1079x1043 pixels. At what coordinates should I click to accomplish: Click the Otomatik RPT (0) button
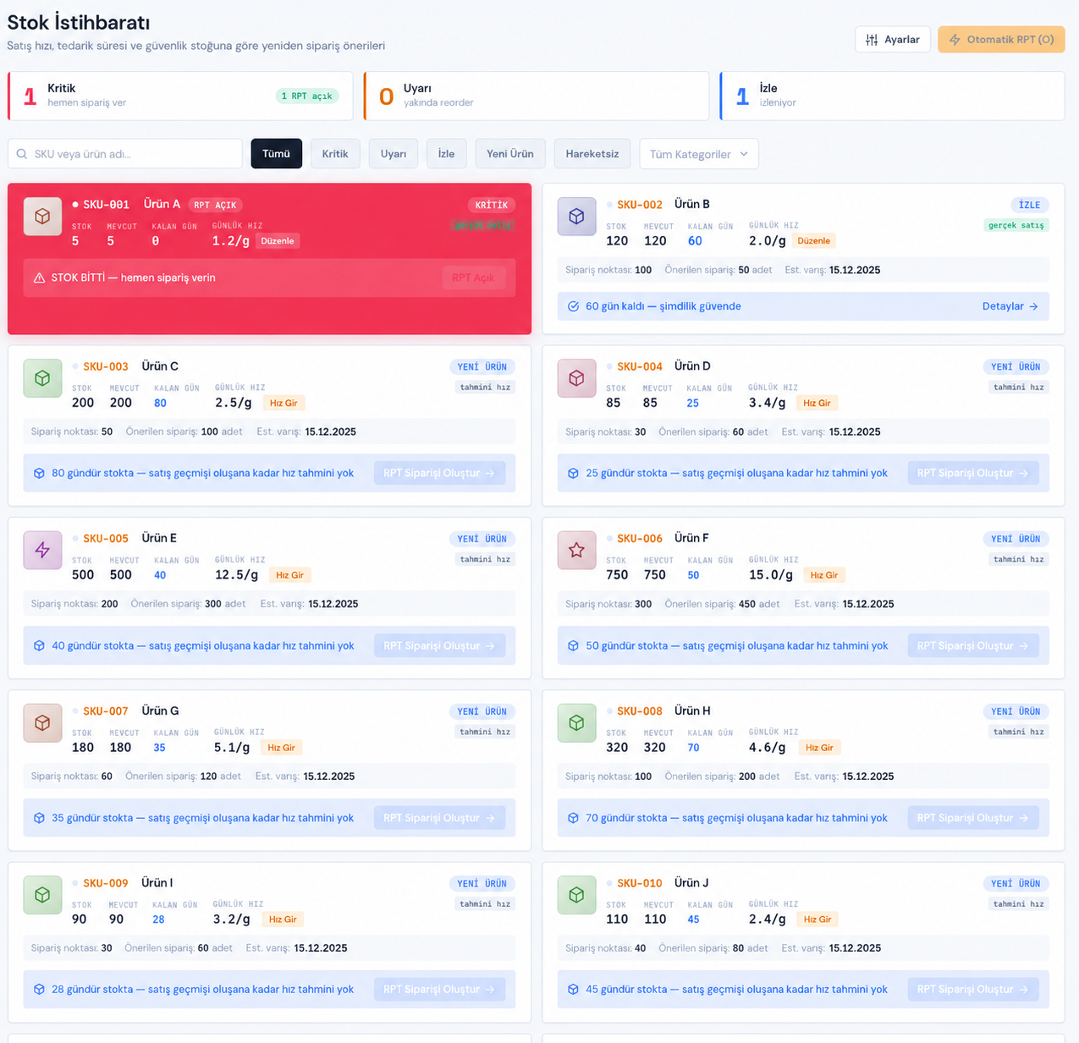tap(1001, 40)
